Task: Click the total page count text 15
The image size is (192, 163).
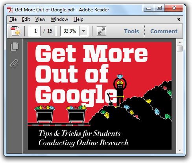Action: click(x=50, y=31)
